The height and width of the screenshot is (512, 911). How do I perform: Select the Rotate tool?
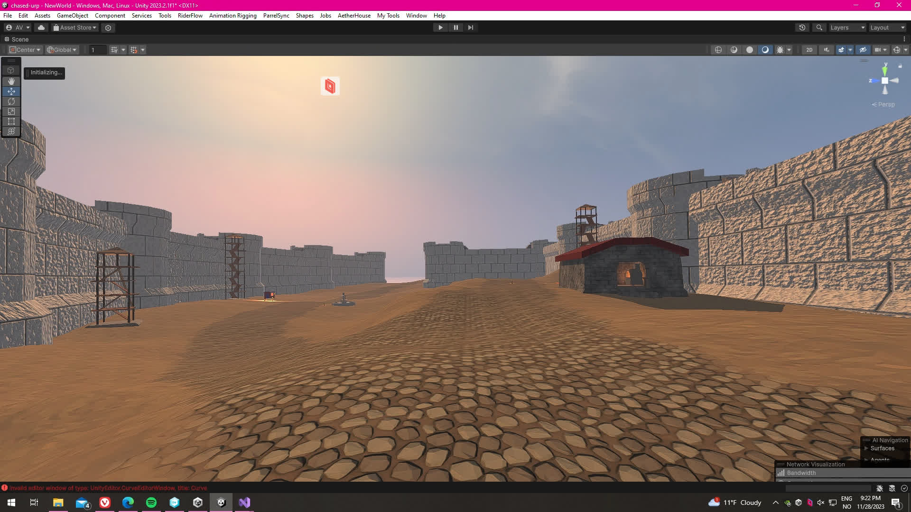[x=11, y=101]
